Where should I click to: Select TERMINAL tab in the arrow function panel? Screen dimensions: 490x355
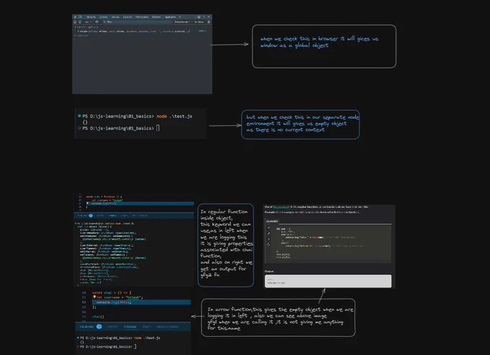130,327
